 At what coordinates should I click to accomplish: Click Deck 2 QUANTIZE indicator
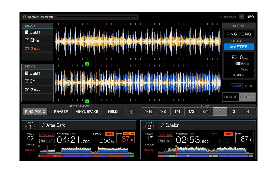149,153
